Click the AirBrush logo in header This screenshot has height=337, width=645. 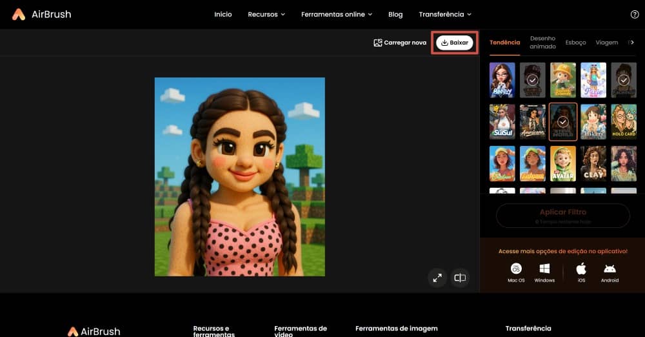[x=41, y=14]
